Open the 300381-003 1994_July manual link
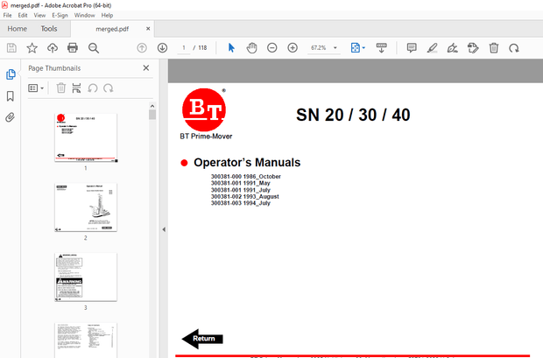543x358 pixels. click(x=240, y=203)
